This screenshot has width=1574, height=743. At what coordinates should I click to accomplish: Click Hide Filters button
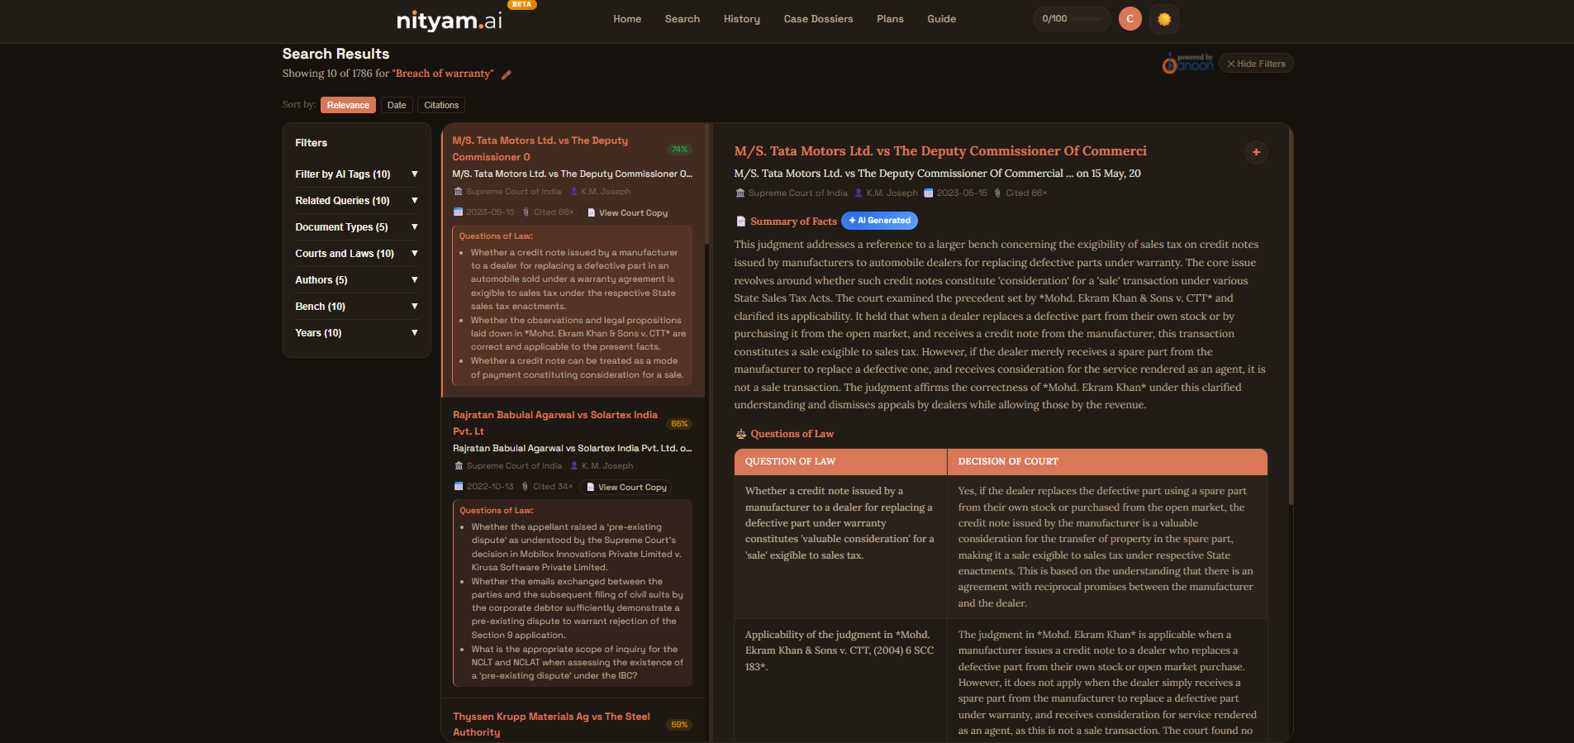click(x=1256, y=64)
